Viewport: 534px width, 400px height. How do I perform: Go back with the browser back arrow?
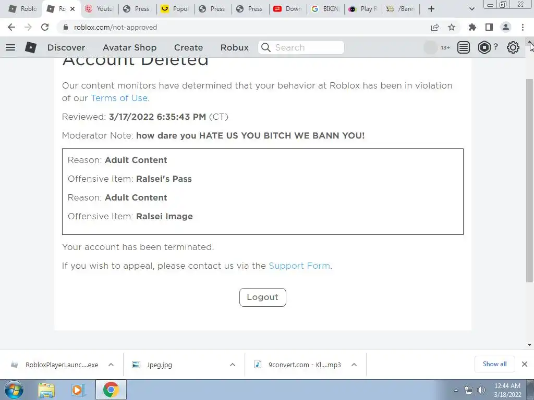click(11, 27)
